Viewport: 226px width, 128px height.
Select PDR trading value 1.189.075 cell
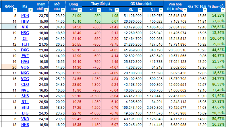pos(153,15)
